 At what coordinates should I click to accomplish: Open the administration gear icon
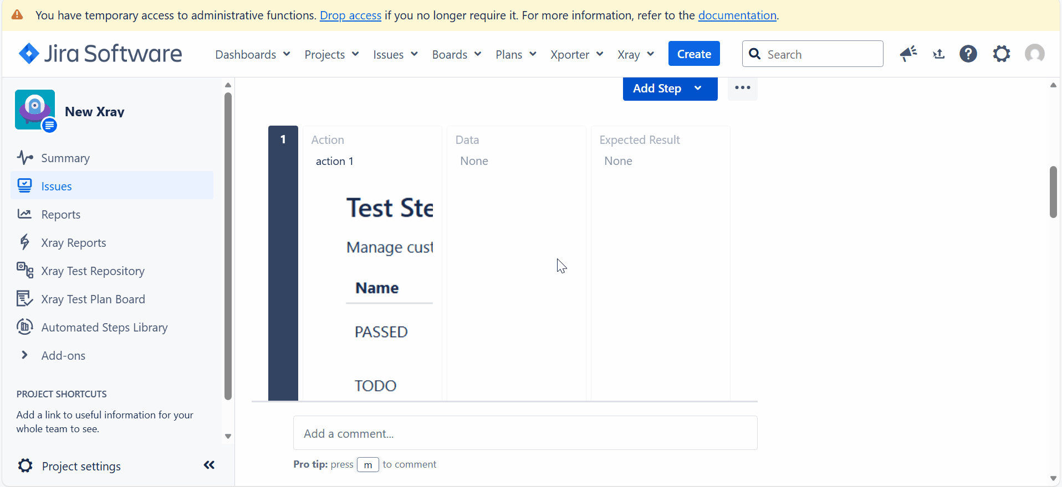pos(1001,54)
